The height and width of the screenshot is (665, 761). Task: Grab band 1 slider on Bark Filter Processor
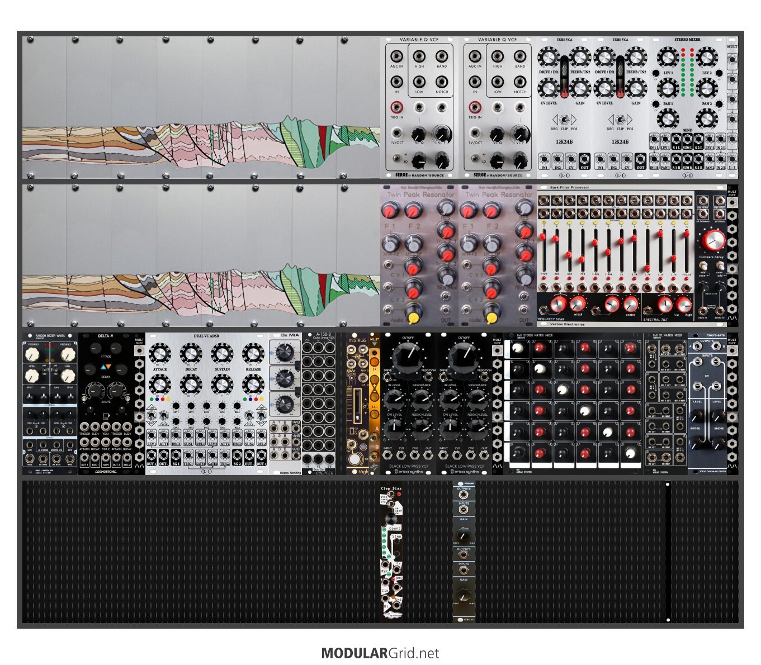point(543,236)
